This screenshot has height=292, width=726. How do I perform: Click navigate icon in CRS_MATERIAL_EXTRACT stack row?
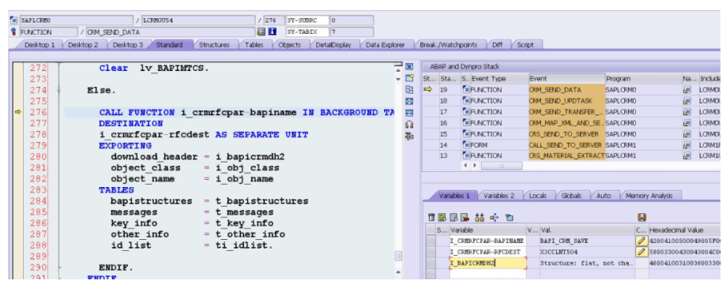tap(687, 155)
